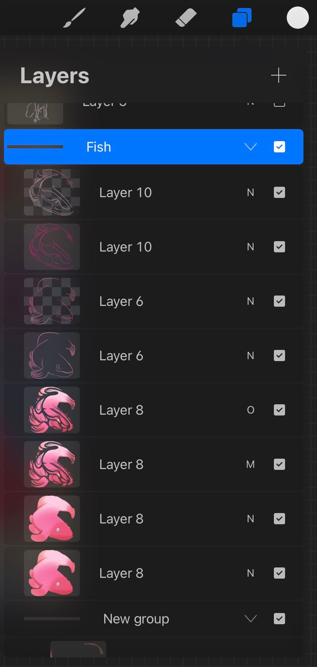Collapse the New group chevron
The width and height of the screenshot is (317, 667).
pos(251,619)
